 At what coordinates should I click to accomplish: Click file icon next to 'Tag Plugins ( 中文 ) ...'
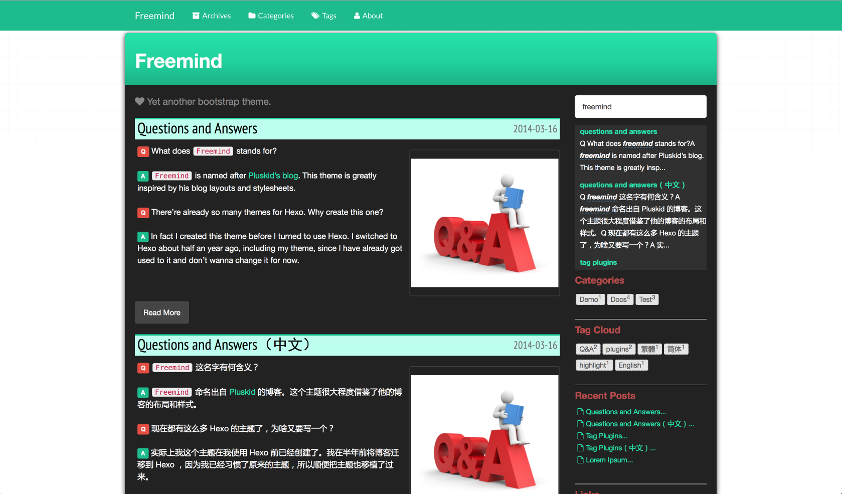coord(580,448)
